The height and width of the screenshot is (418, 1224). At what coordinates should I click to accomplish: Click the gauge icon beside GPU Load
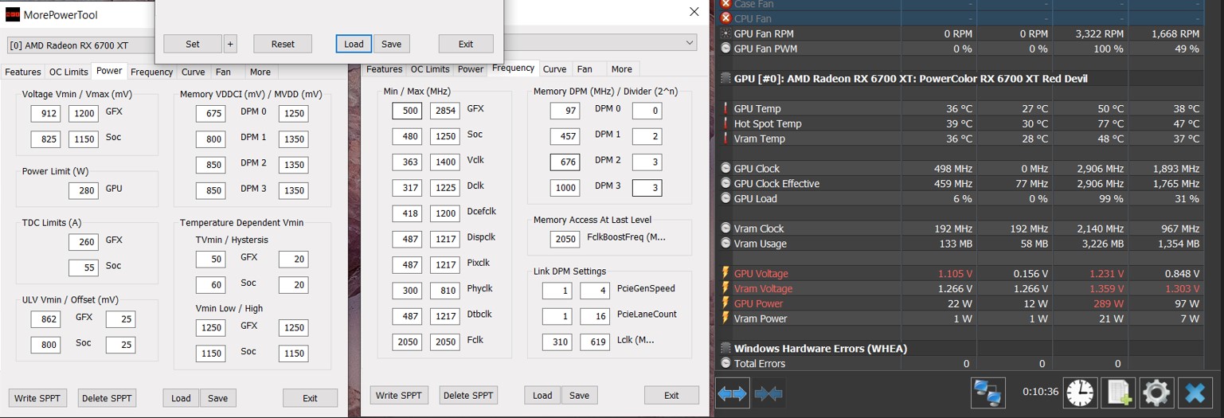click(725, 198)
